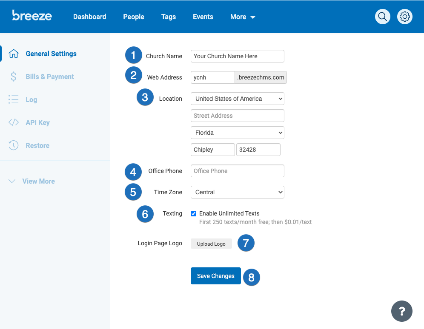Click the Church Name input field

pos(237,56)
